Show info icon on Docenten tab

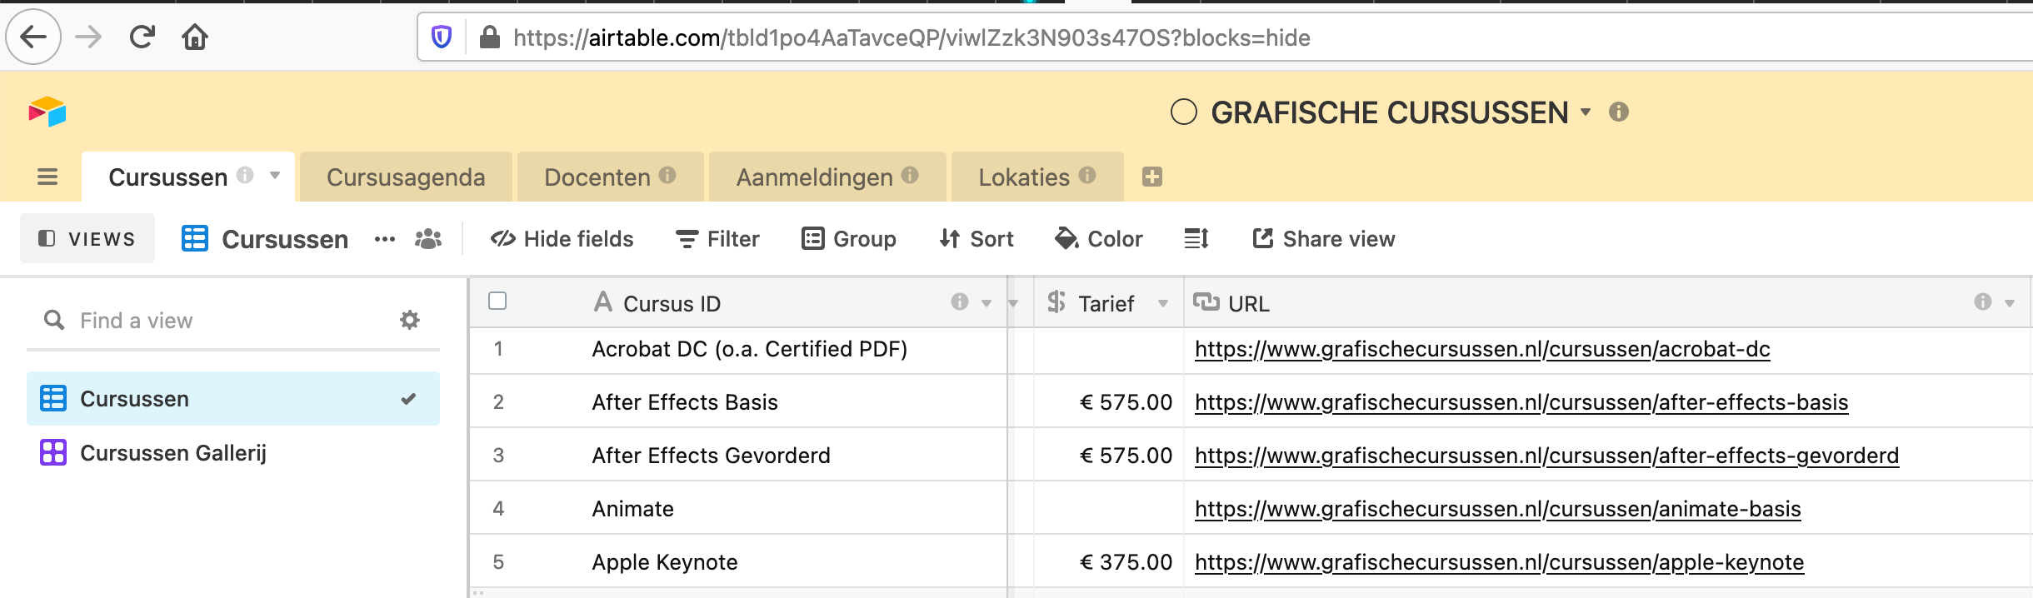667,175
